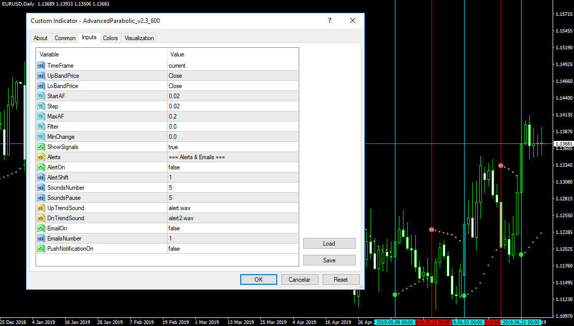This screenshot has height=326, width=574.
Task: Click the icon beside Step variable
Action: pyautogui.click(x=41, y=106)
